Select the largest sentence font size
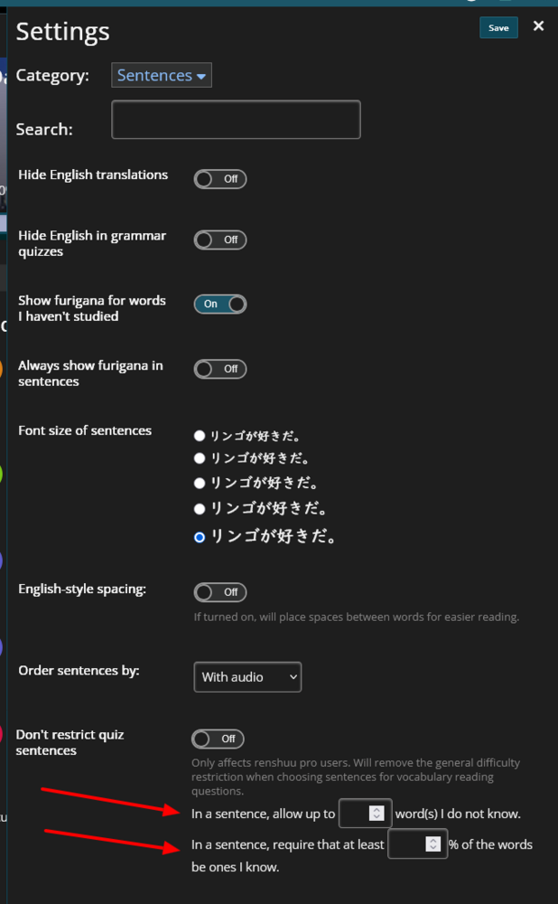Viewport: 558px width, 904px height. (x=200, y=537)
